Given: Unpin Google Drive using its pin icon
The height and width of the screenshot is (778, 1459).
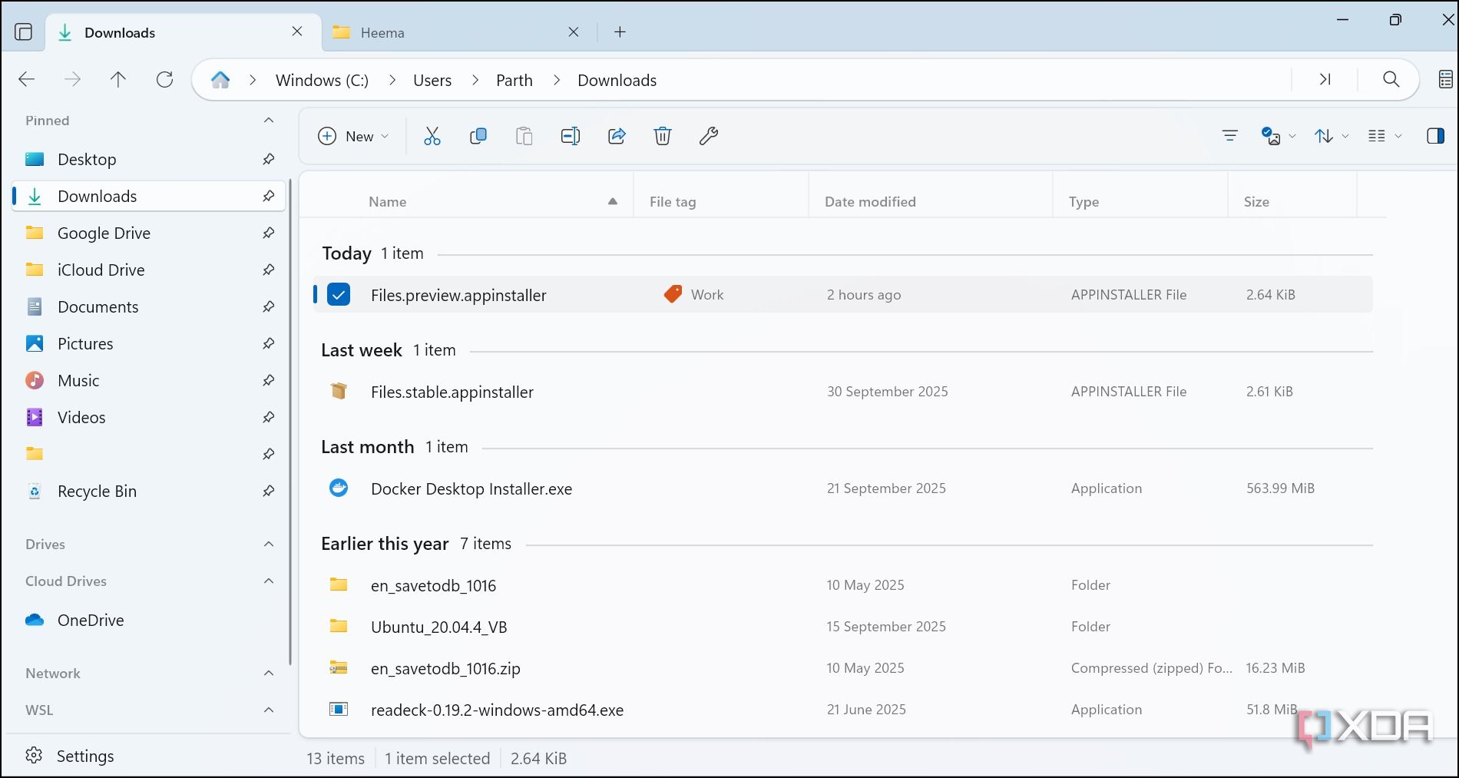Looking at the screenshot, I should (x=268, y=233).
